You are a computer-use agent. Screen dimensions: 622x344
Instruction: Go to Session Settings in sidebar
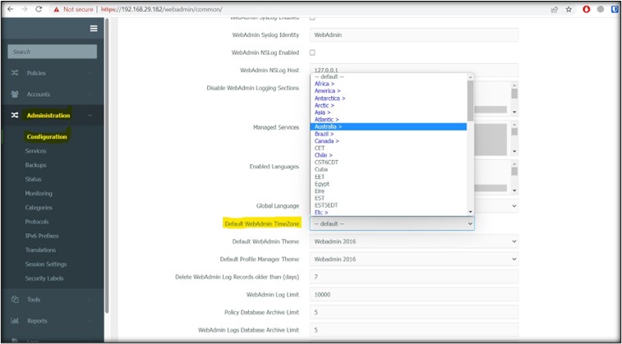(x=46, y=264)
